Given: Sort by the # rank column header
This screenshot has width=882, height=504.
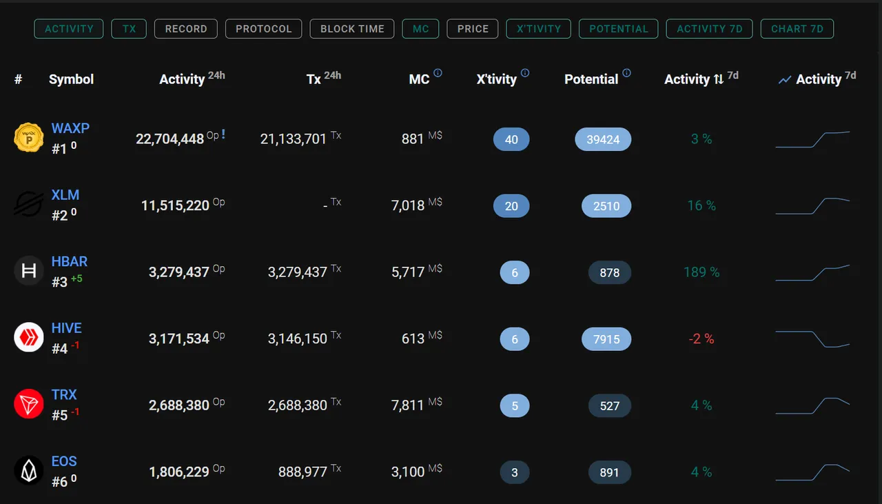Looking at the screenshot, I should coord(18,79).
